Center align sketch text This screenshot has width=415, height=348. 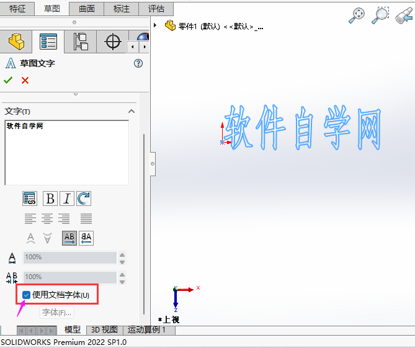pos(47,218)
